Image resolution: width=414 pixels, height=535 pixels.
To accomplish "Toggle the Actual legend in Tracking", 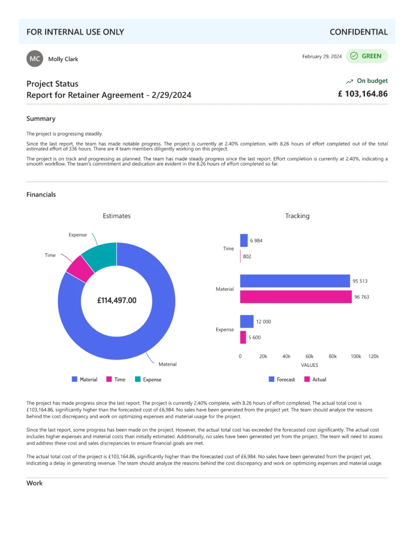I will 315,379.
